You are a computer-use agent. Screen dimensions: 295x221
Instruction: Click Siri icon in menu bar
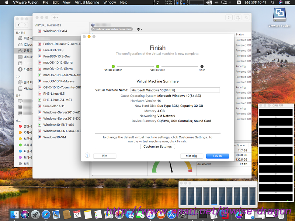coord(280,3)
